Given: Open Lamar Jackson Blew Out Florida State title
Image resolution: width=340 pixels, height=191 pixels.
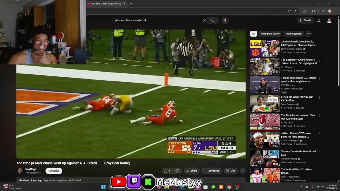Looking at the screenshot, I should 298,117.
